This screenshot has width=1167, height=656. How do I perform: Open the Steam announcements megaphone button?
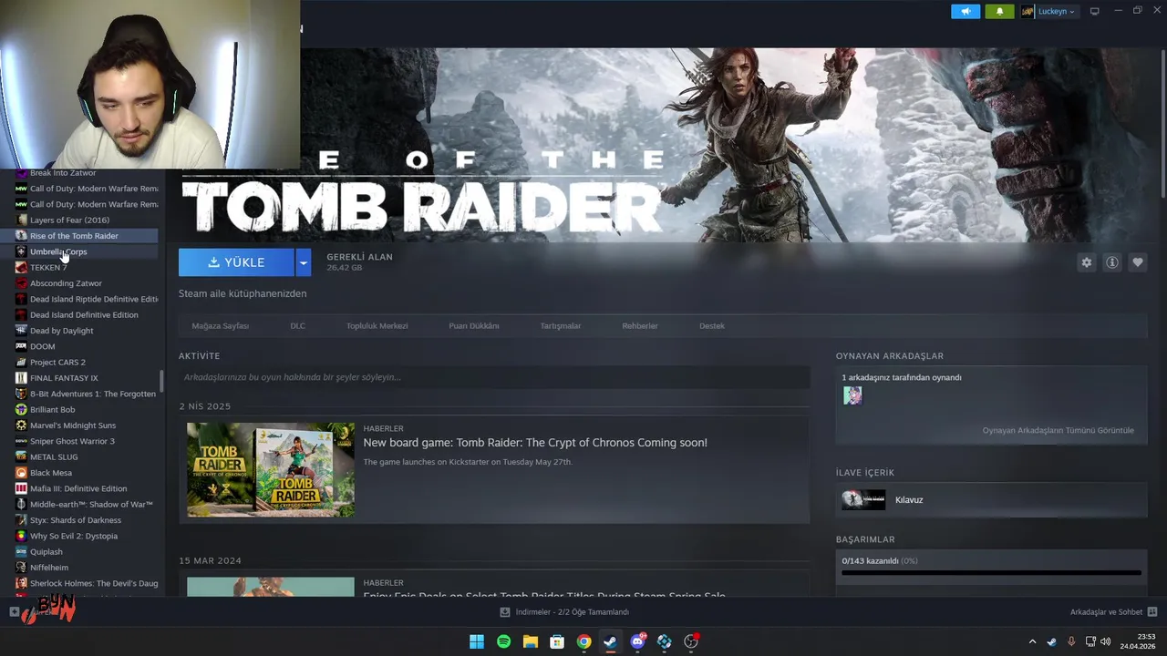pyautogui.click(x=966, y=11)
